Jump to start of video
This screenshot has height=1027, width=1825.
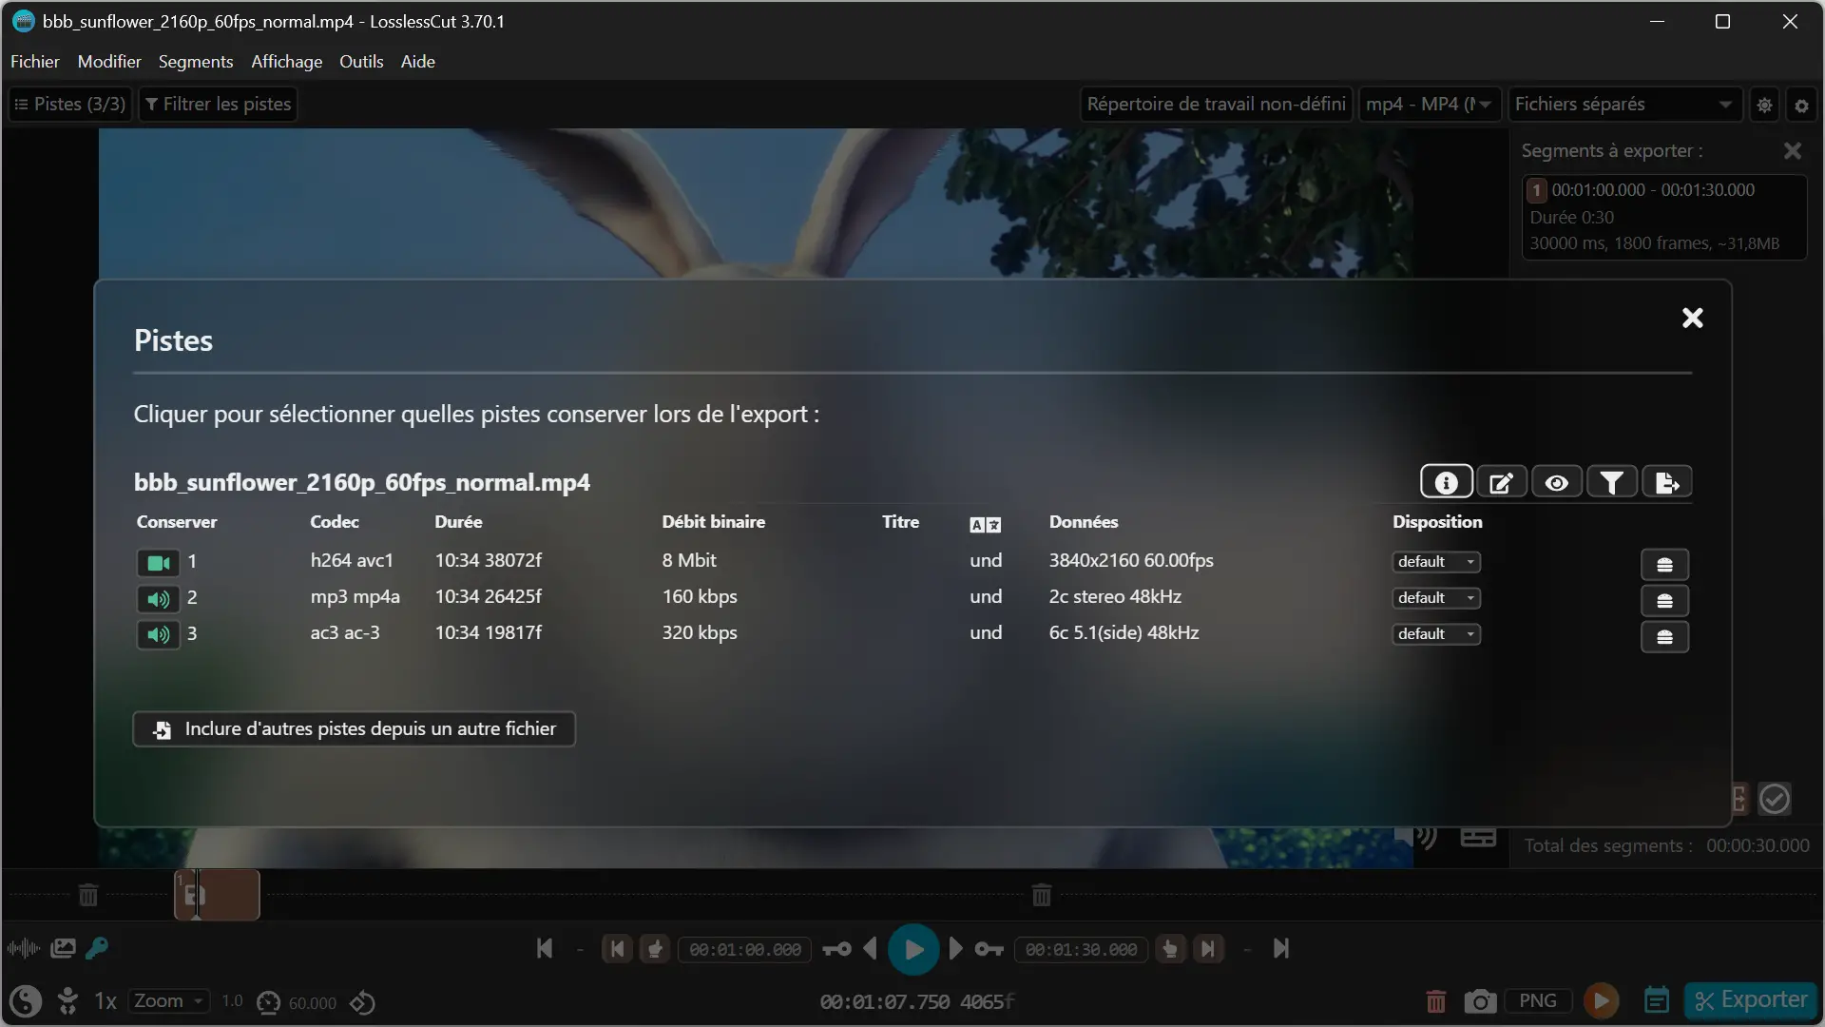[544, 949]
